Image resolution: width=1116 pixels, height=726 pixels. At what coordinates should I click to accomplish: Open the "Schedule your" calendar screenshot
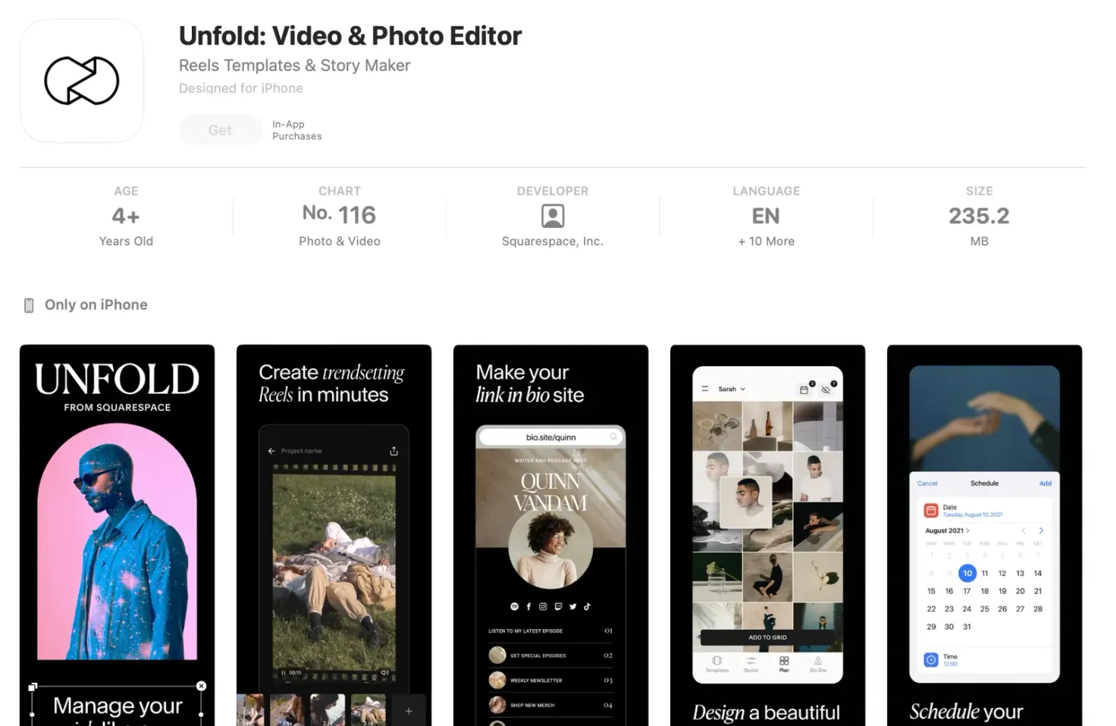(x=985, y=535)
